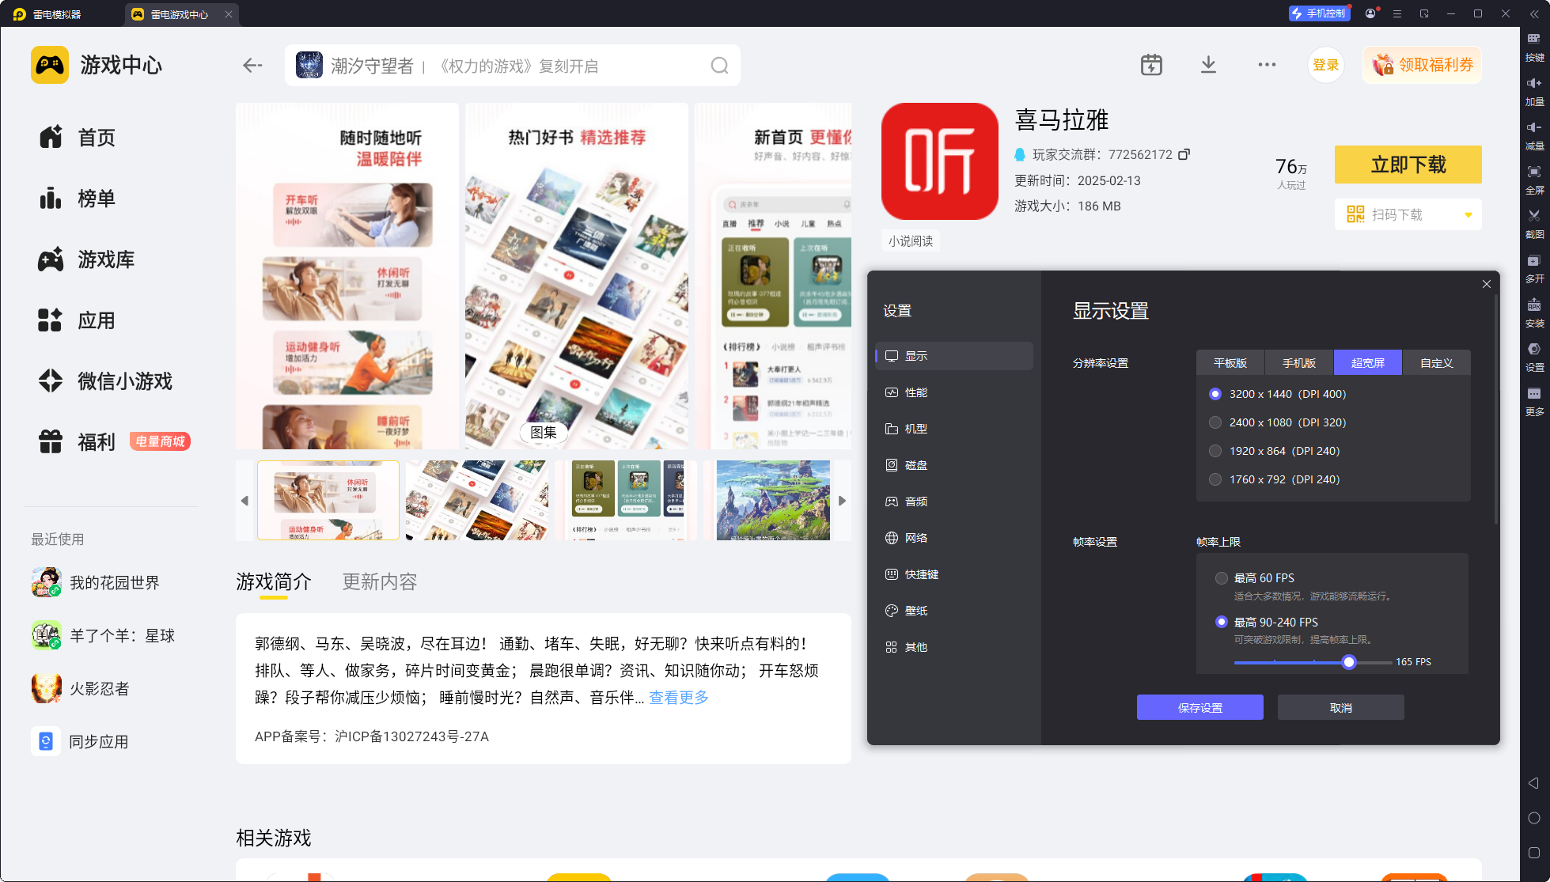Viewport: 1550px width, 882px height.
Task: Select 1920 x 864 resolution option
Action: point(1215,451)
